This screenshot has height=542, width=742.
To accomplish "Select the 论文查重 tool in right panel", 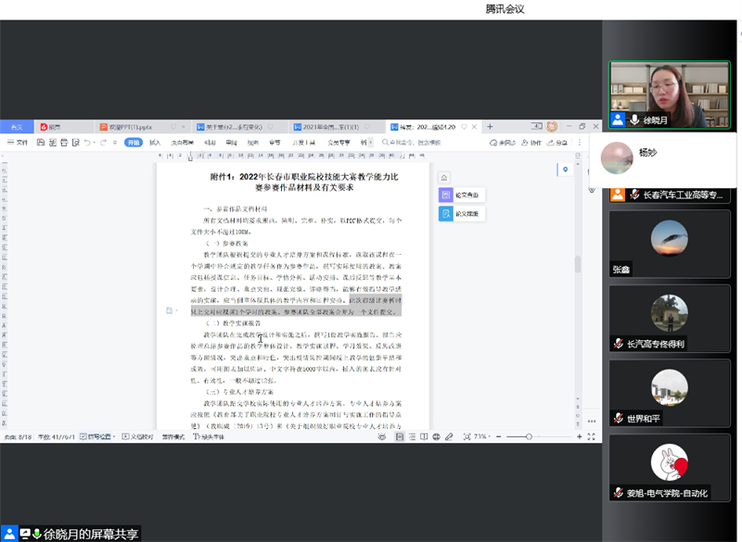I will [x=464, y=195].
